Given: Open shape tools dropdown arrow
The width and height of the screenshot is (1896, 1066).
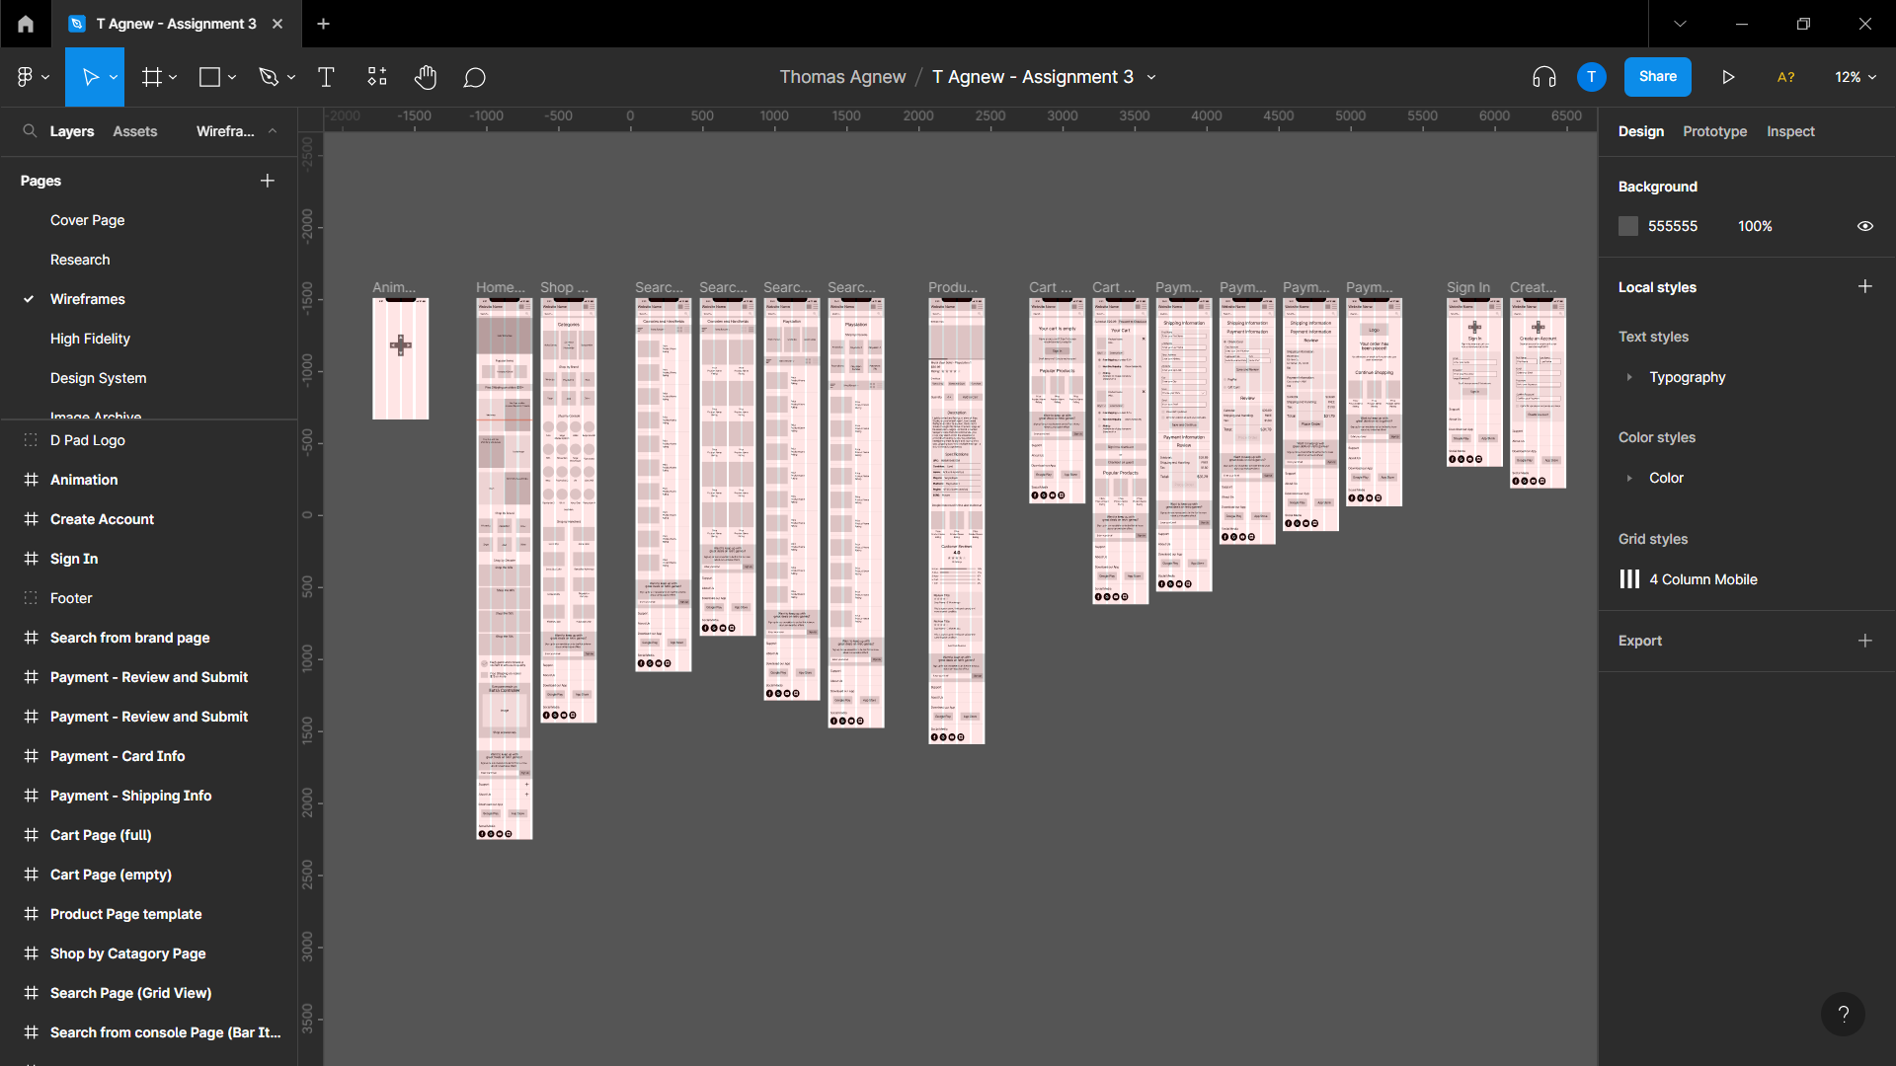Looking at the screenshot, I should 232,77.
